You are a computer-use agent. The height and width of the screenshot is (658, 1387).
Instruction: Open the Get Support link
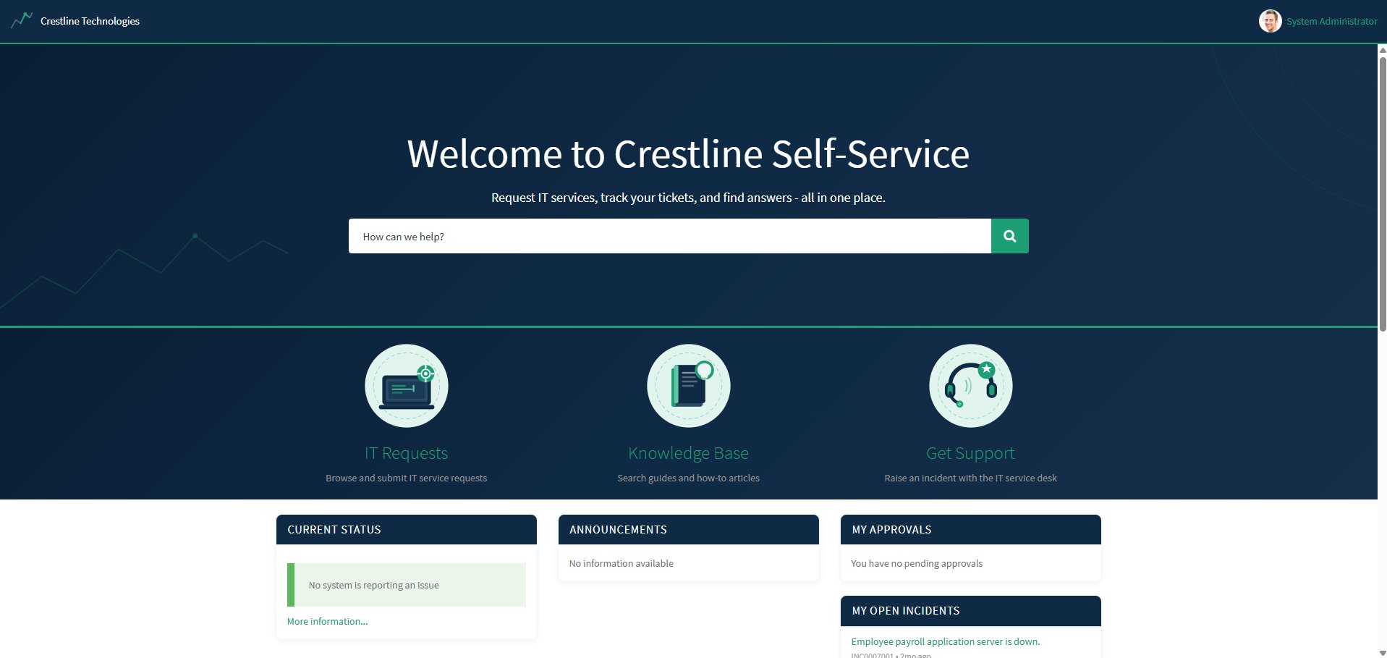(x=971, y=453)
